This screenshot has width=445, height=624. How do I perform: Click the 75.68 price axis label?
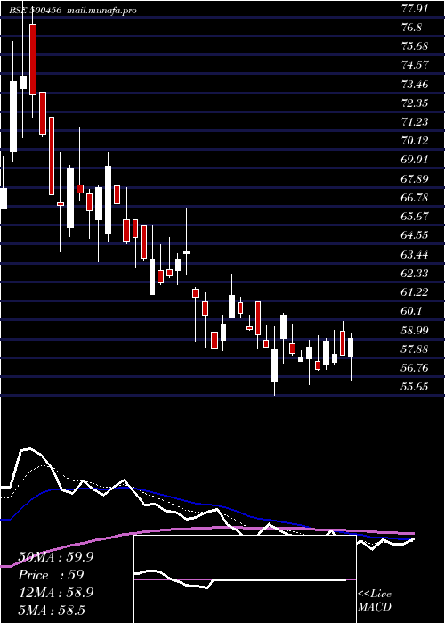click(x=415, y=46)
